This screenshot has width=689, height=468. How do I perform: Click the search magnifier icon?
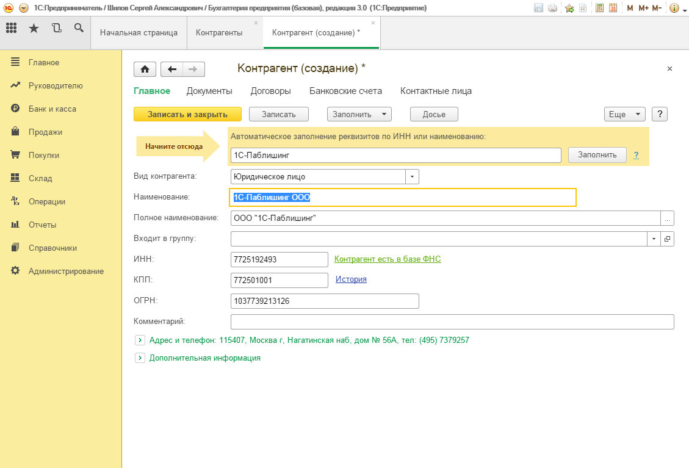click(x=78, y=28)
